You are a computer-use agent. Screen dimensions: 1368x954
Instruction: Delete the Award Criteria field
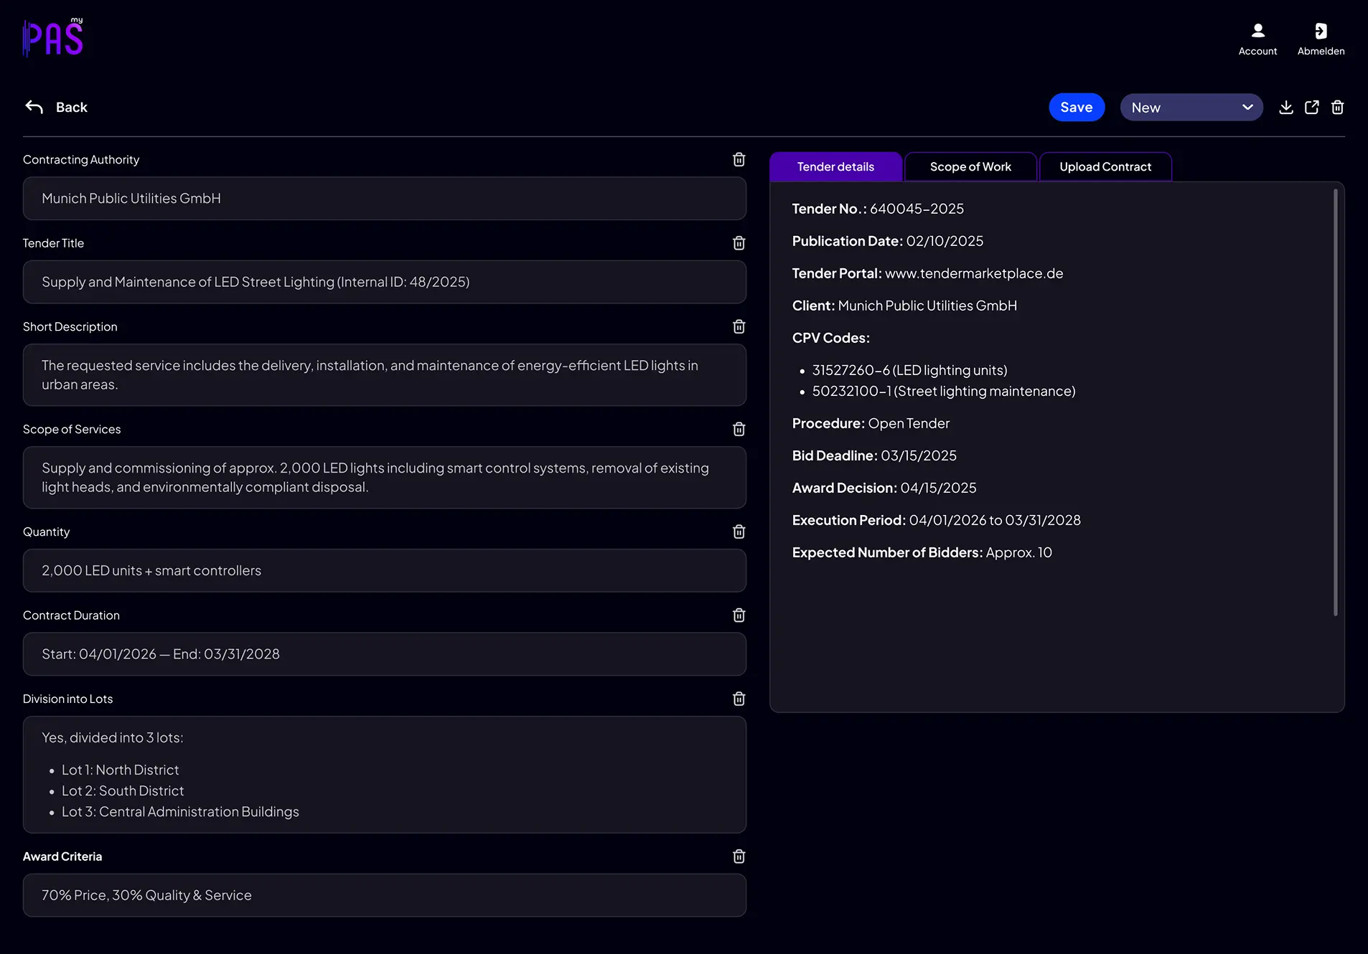[x=739, y=856]
